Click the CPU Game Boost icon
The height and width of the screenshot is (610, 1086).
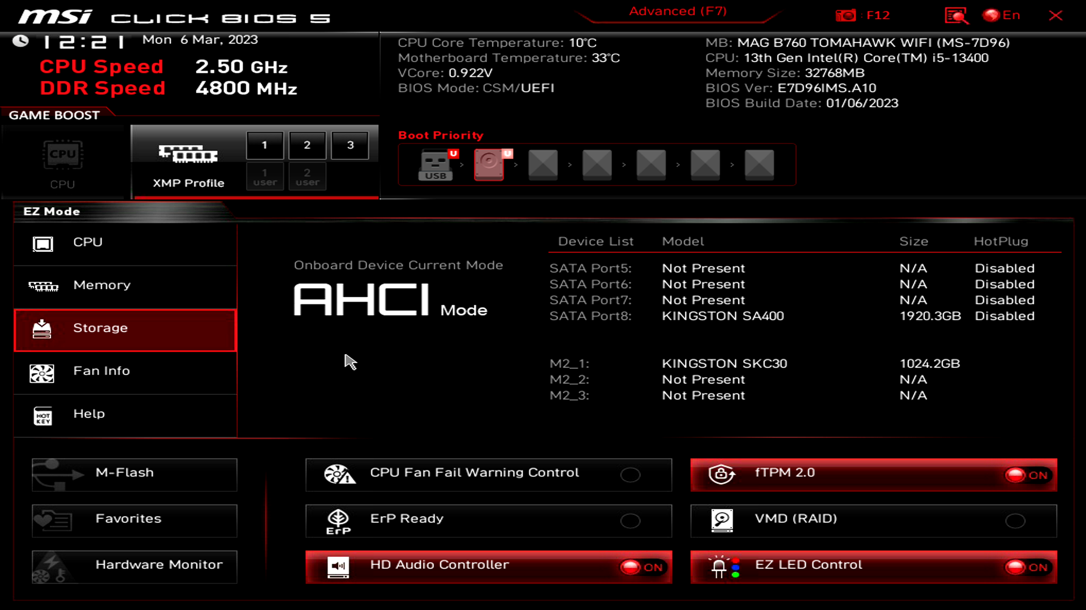point(62,155)
